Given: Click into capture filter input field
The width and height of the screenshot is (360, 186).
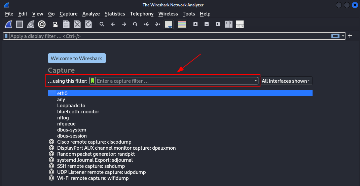Looking at the screenshot, I should point(175,81).
